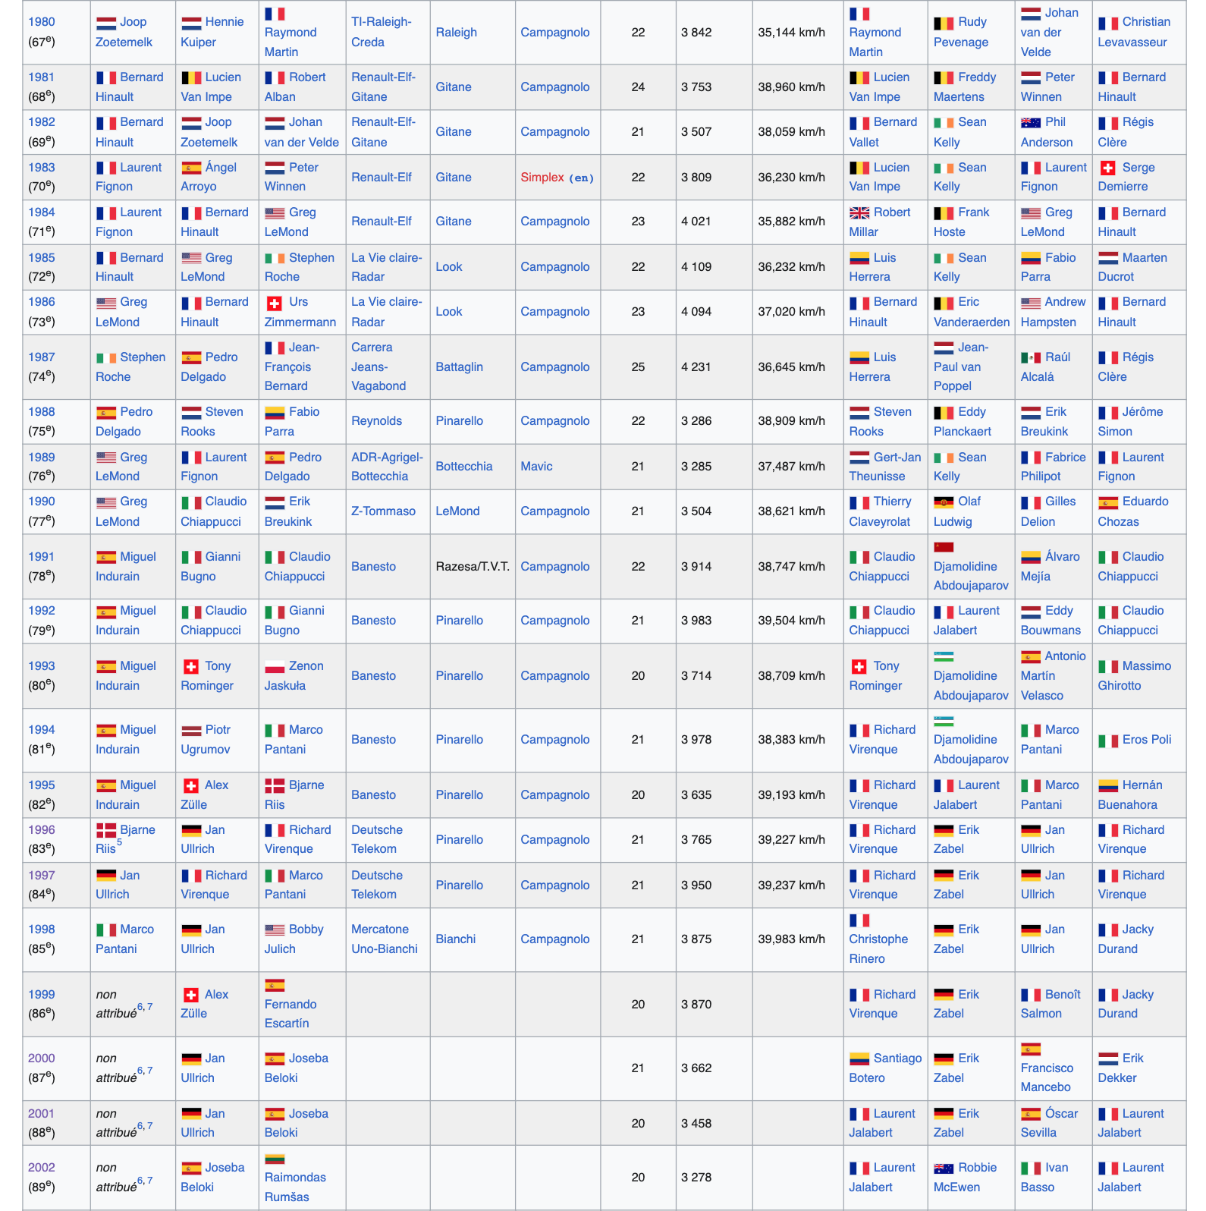
Task: Follow the Battaglin bike brand link
Action: coord(459,367)
